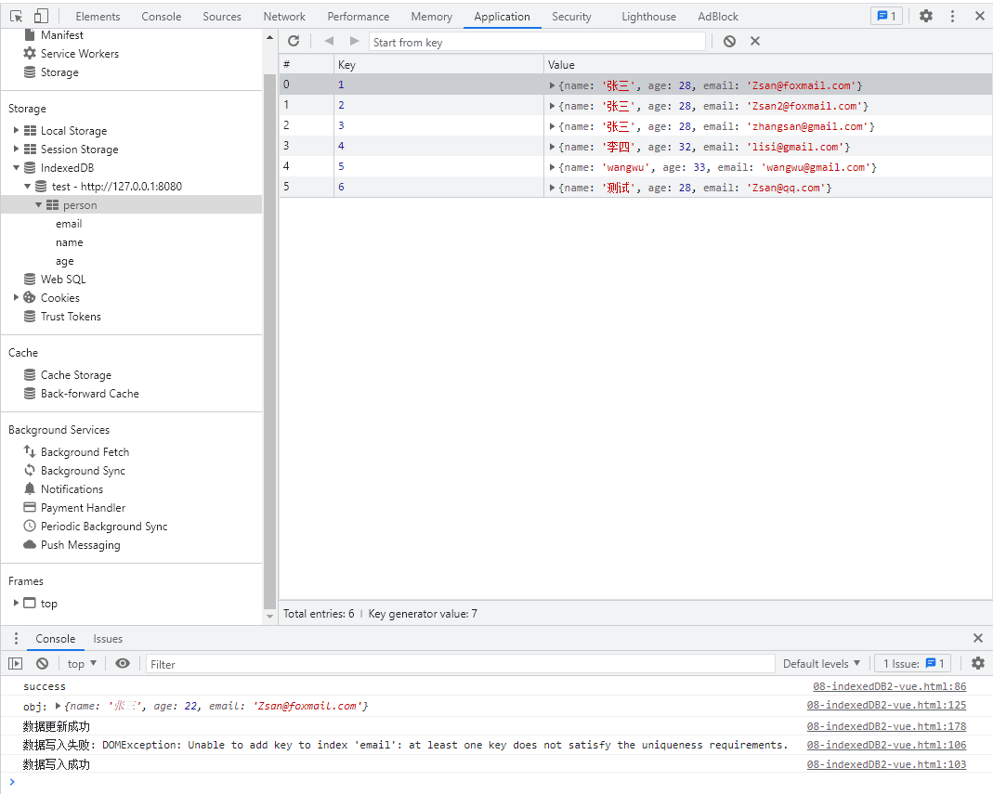Image resolution: width=993 pixels, height=794 pixels.
Task: Click the sidebar scroll-down arrow
Action: coord(269,617)
